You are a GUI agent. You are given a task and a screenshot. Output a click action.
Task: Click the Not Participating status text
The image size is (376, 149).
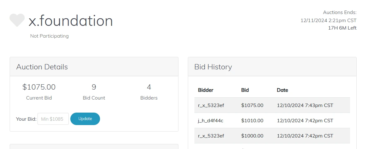pyautogui.click(x=49, y=36)
